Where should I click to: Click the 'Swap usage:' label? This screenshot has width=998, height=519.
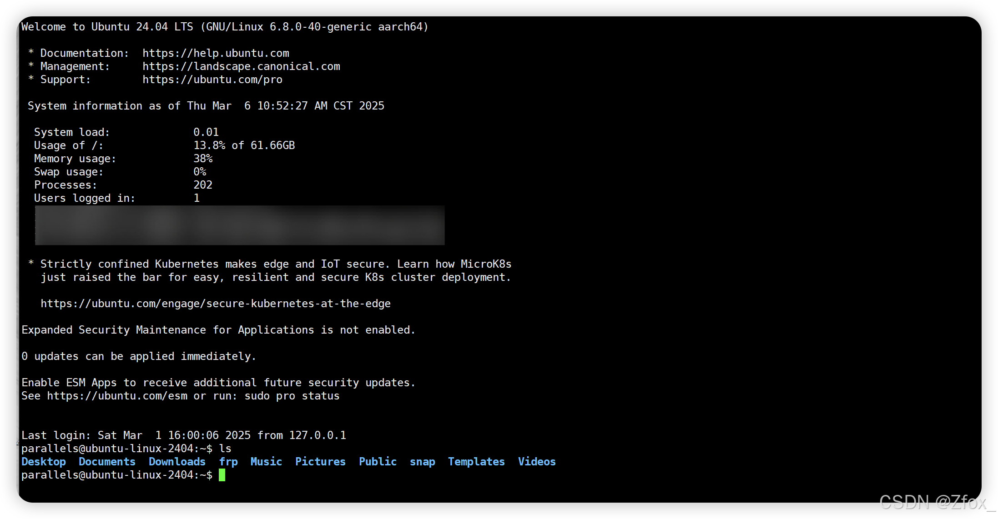(x=69, y=172)
